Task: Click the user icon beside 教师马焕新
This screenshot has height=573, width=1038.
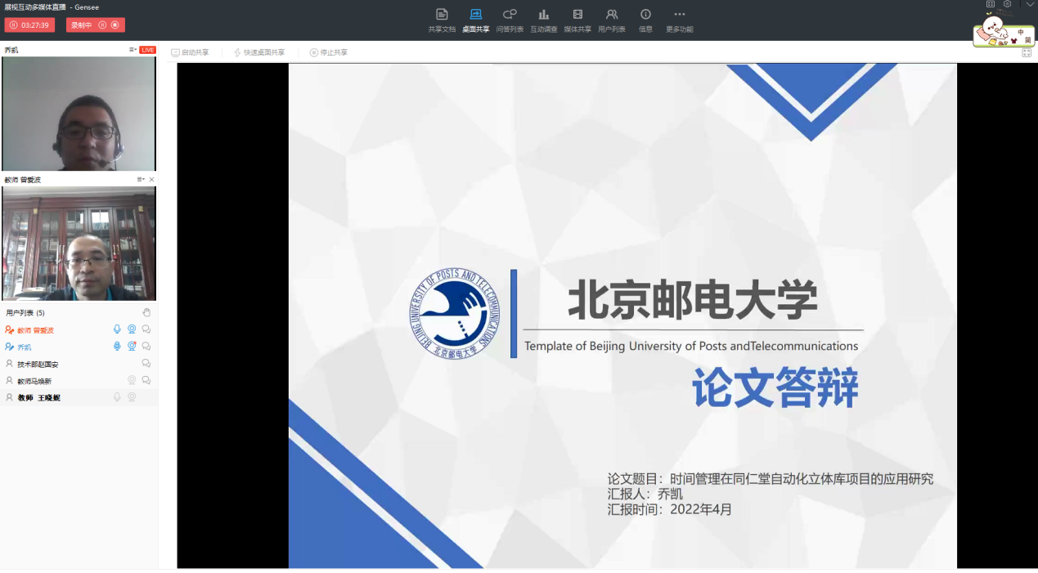Action: coord(10,381)
